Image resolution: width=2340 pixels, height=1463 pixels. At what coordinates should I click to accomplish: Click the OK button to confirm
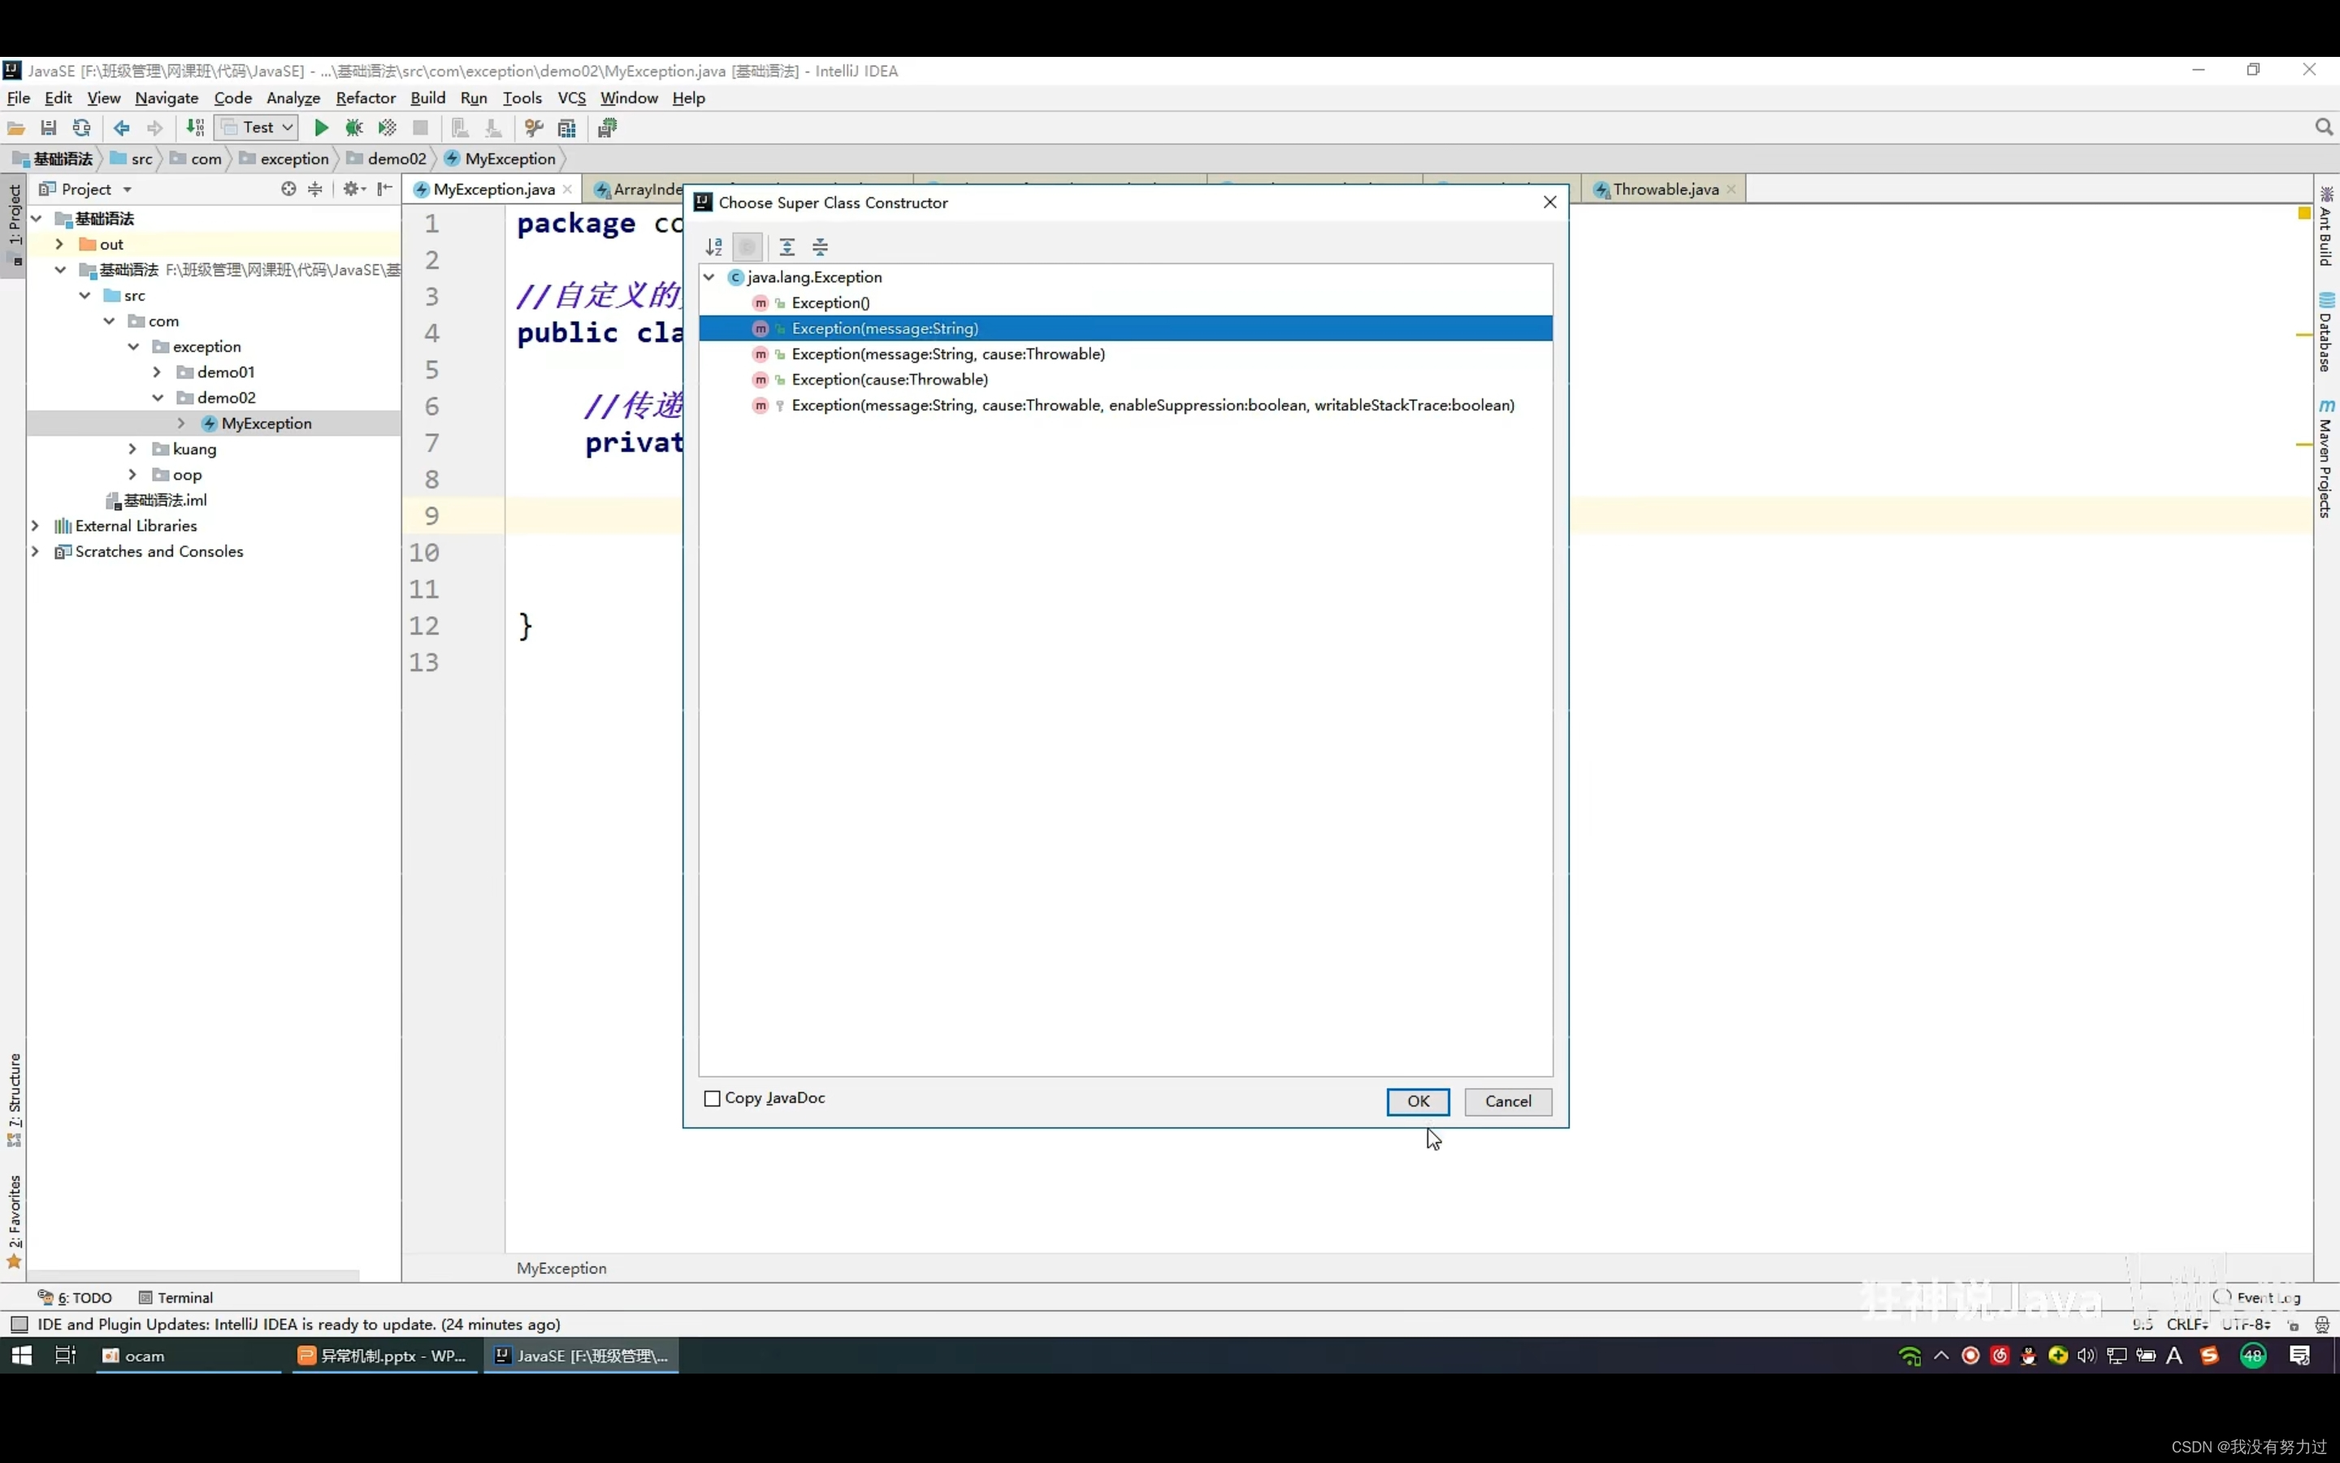tap(1417, 1101)
